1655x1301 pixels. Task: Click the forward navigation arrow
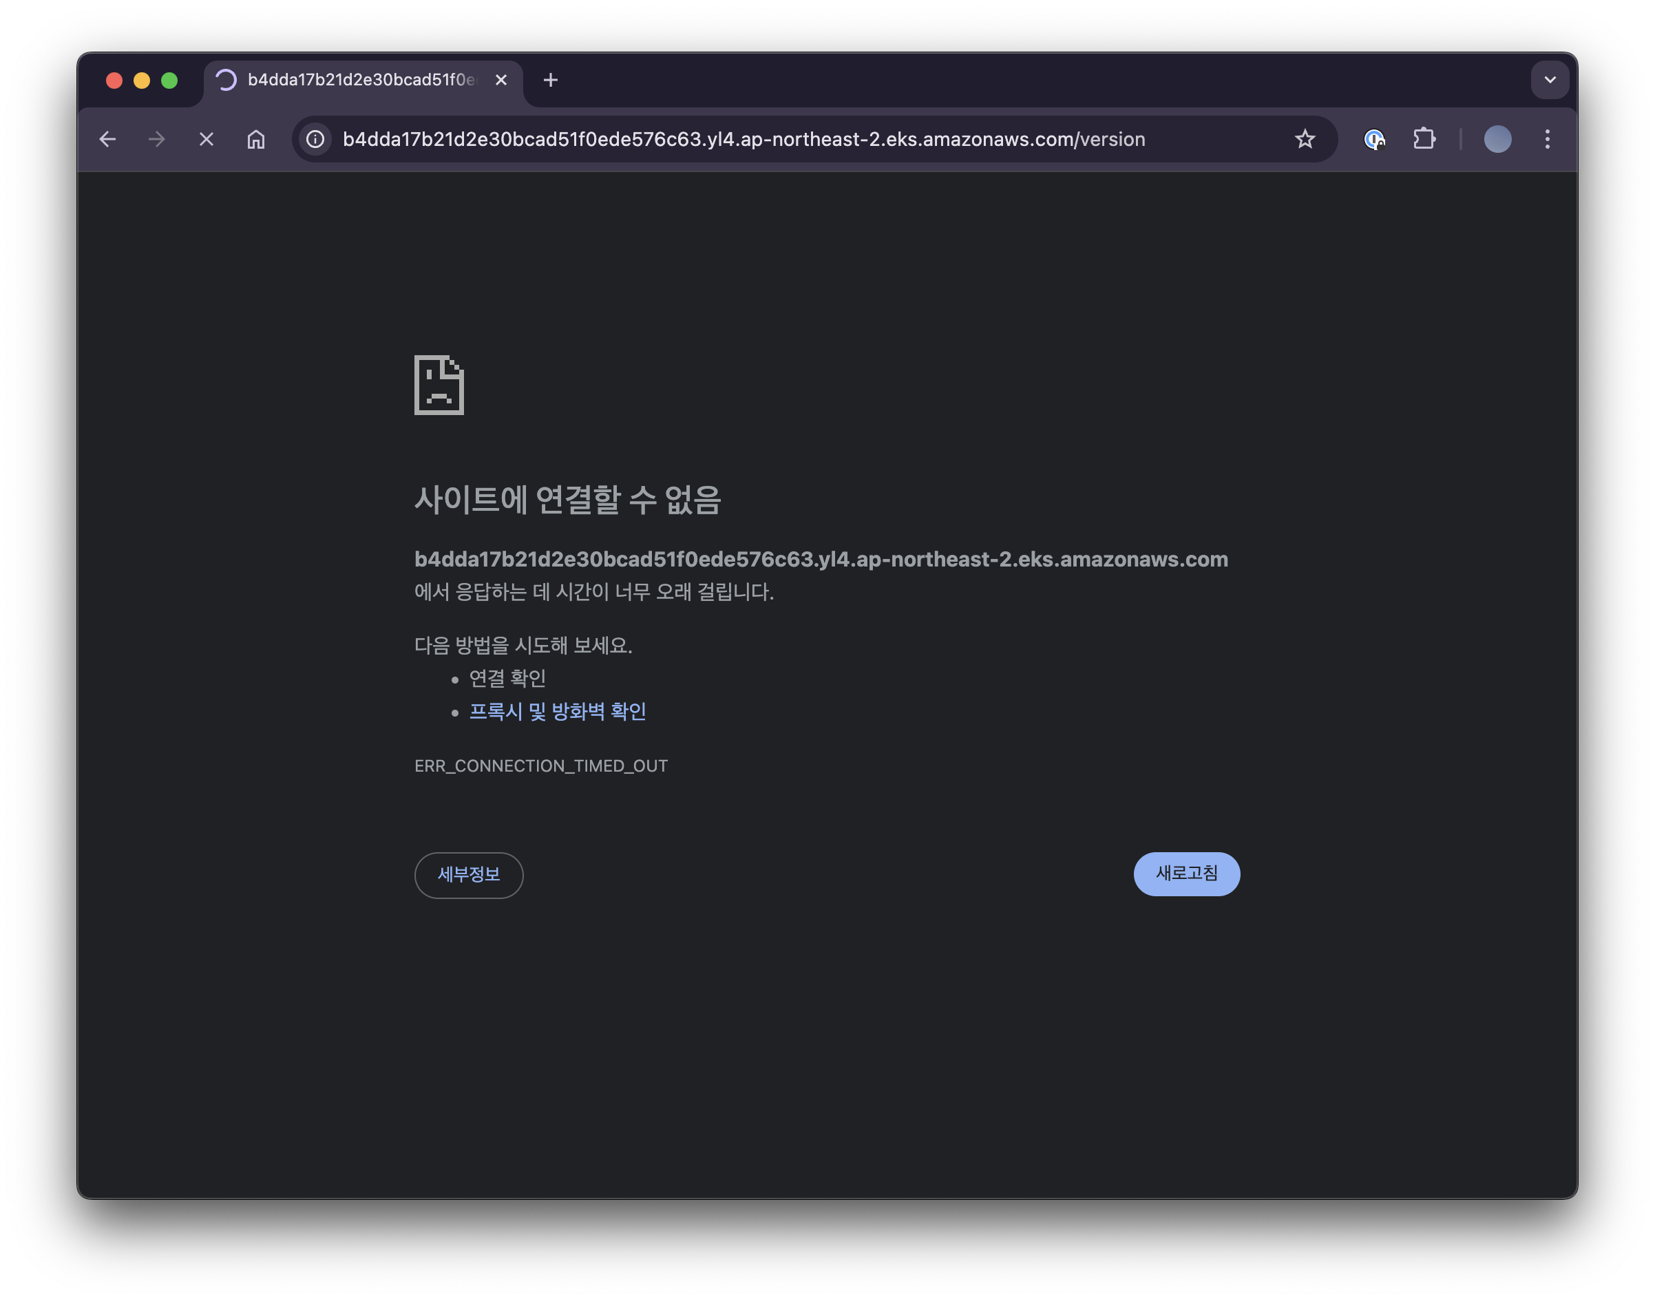(x=157, y=139)
